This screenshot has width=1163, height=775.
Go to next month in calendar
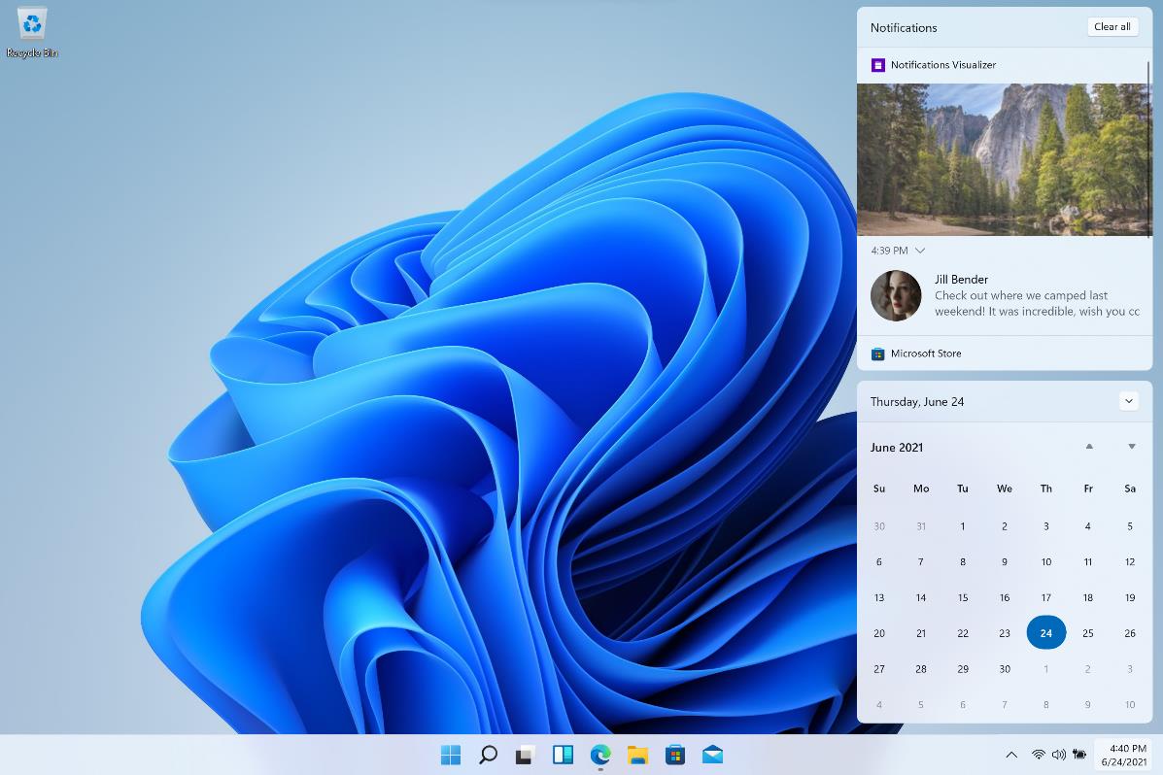click(1132, 447)
